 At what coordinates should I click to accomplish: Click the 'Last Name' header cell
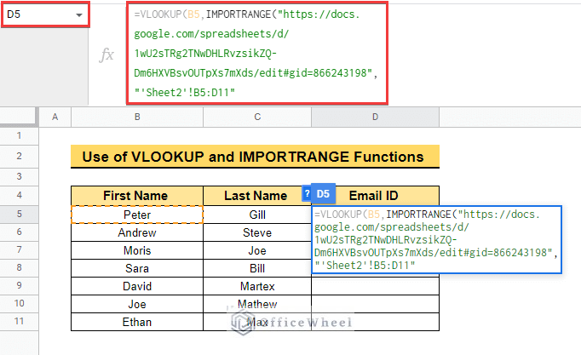[257, 196]
